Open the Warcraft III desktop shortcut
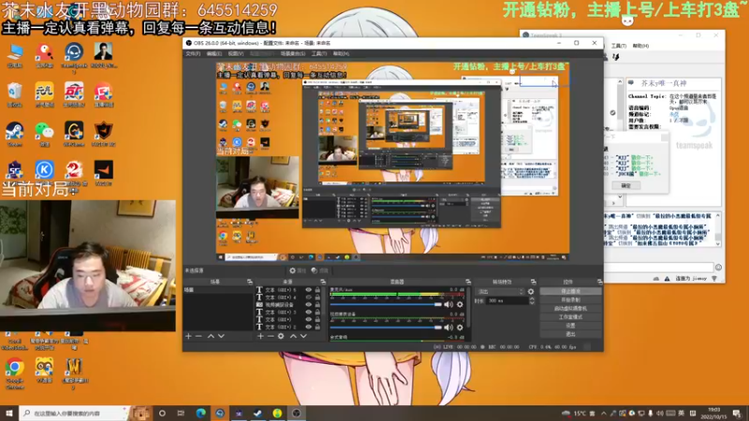The width and height of the screenshot is (749, 421). pos(74,373)
